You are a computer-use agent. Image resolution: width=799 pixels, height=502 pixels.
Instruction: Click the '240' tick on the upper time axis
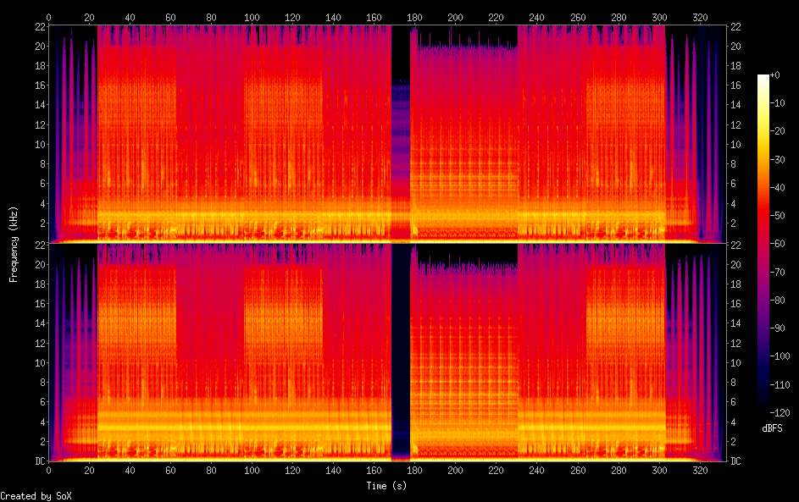[x=536, y=17]
